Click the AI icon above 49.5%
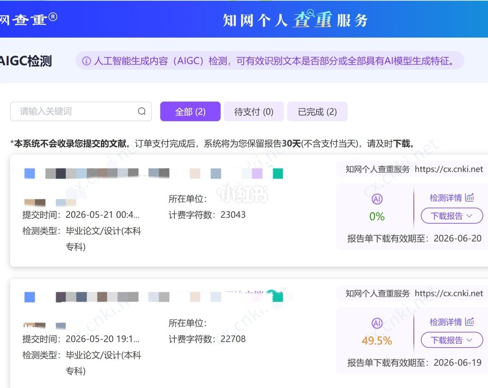This screenshot has width=488, height=388. [x=377, y=323]
